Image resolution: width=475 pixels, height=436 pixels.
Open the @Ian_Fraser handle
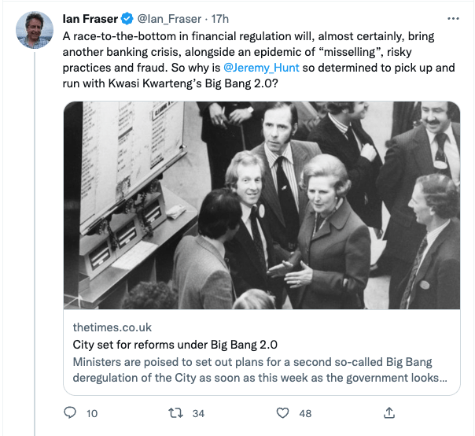coord(168,20)
